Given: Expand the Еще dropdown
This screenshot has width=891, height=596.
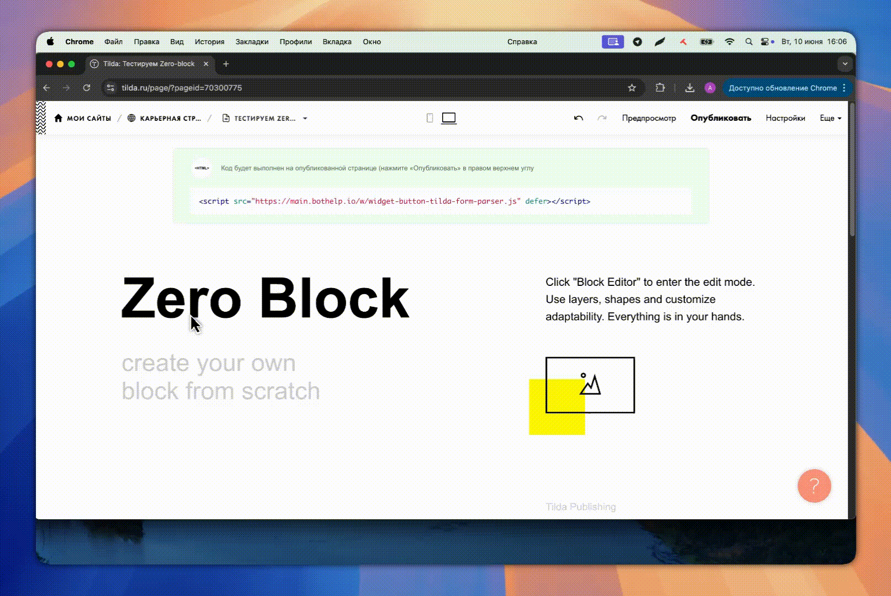Looking at the screenshot, I should point(830,118).
